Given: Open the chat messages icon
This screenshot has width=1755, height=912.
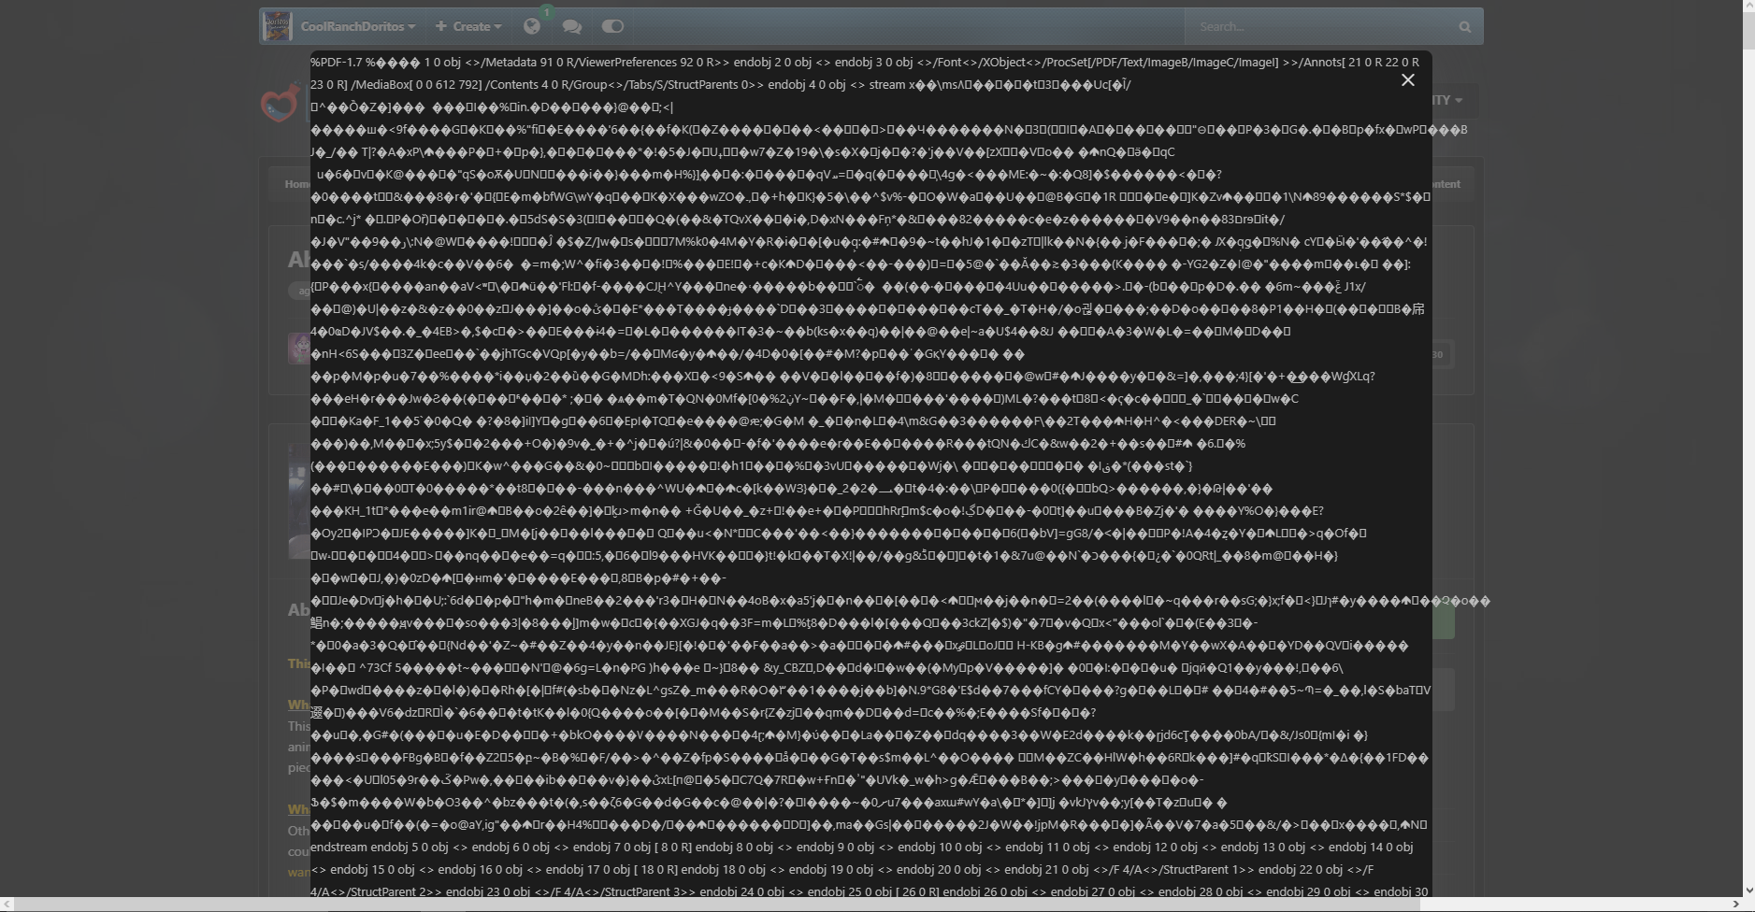Looking at the screenshot, I should 572,26.
